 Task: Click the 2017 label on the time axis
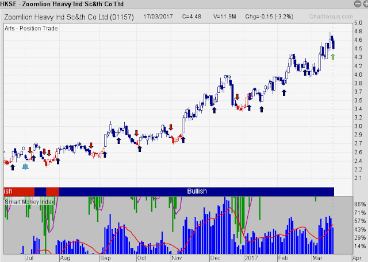(x=251, y=258)
